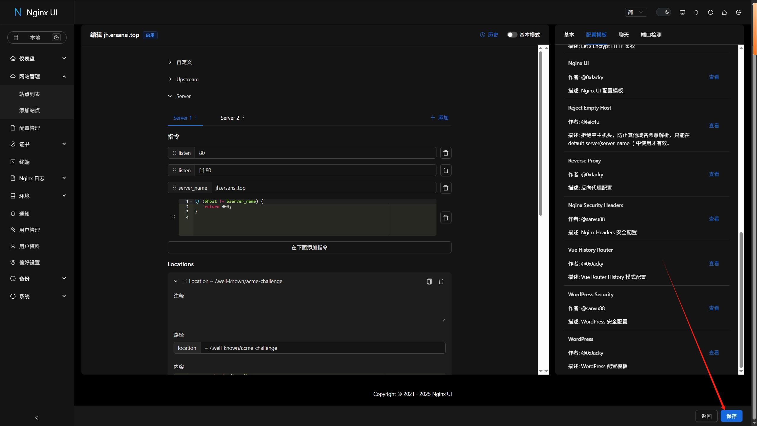The image size is (757, 426).
Task: Open the language selector dropdown 简
Action: (636, 12)
